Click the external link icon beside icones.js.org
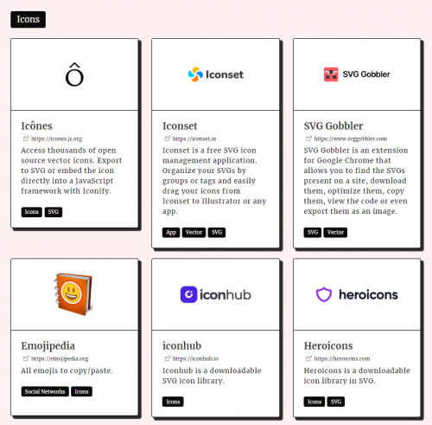The height and width of the screenshot is (425, 432). 26,138
